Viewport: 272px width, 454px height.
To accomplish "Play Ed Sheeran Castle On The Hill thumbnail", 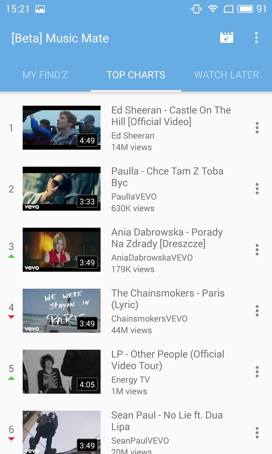I will (62, 128).
